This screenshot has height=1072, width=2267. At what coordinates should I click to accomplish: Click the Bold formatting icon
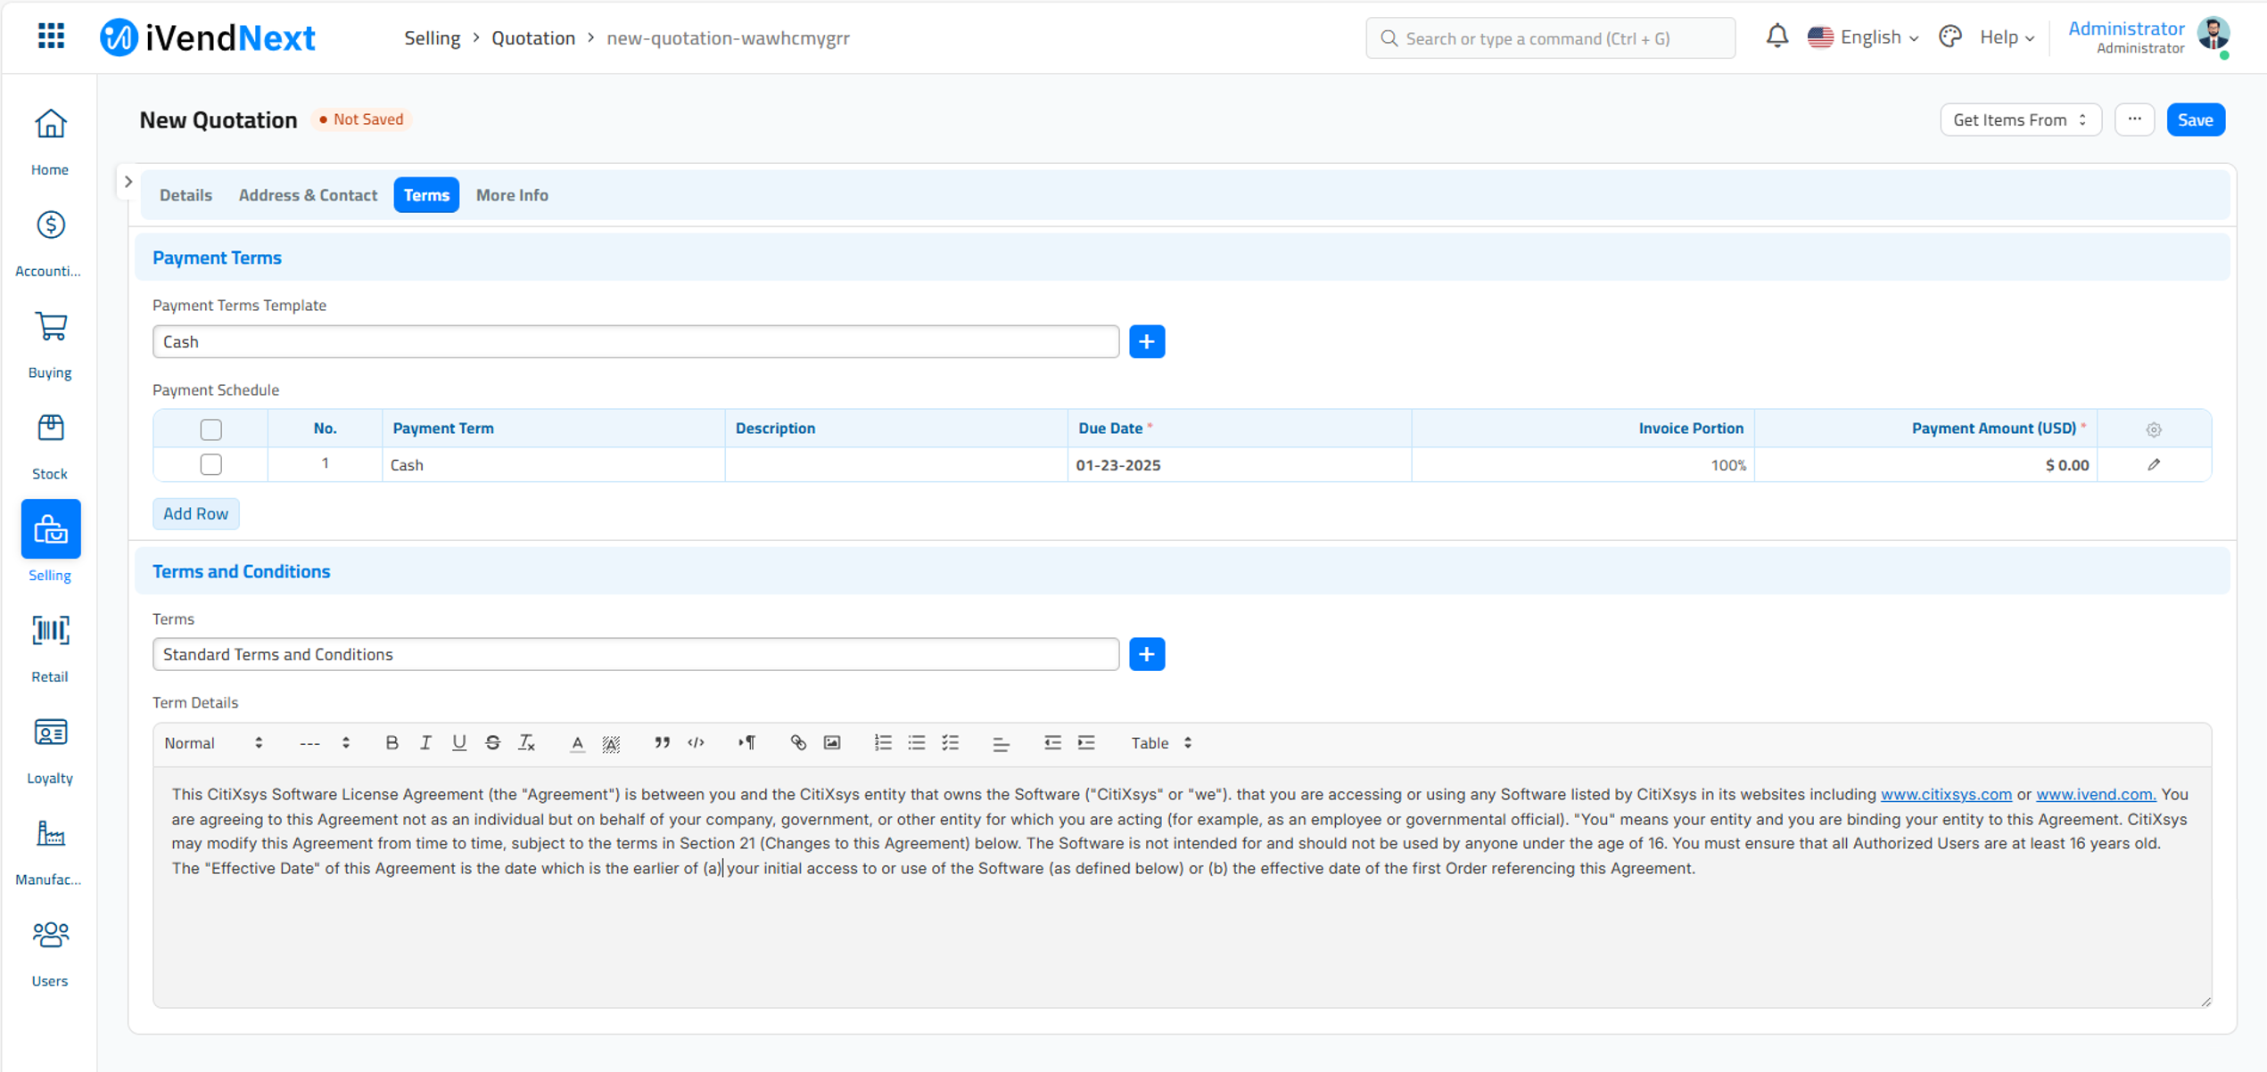tap(392, 742)
